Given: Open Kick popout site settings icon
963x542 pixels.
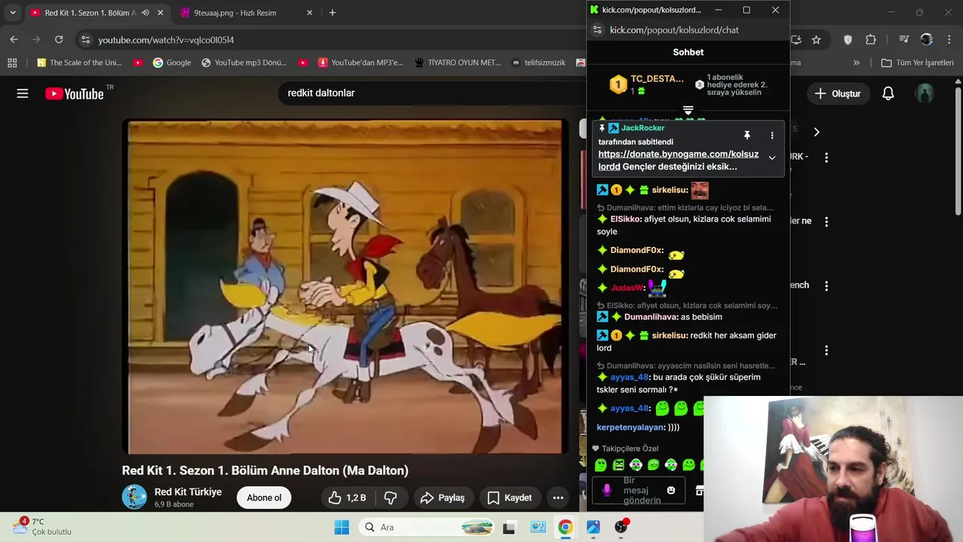Looking at the screenshot, I should [x=597, y=29].
